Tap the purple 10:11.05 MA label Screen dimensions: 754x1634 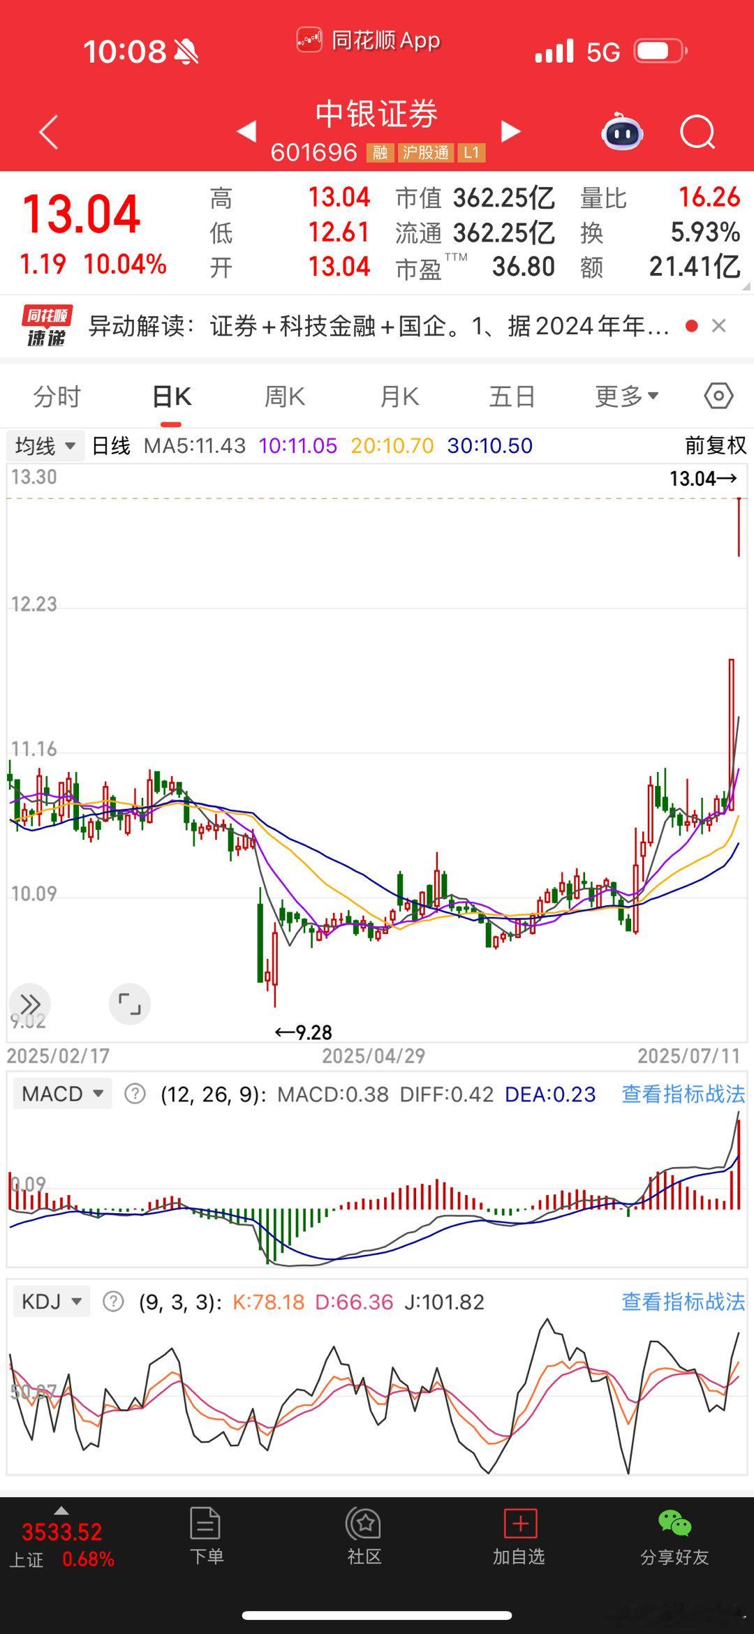(x=298, y=445)
